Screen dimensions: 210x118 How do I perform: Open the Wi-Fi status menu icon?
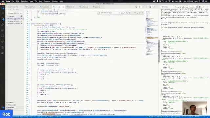(169, 1)
